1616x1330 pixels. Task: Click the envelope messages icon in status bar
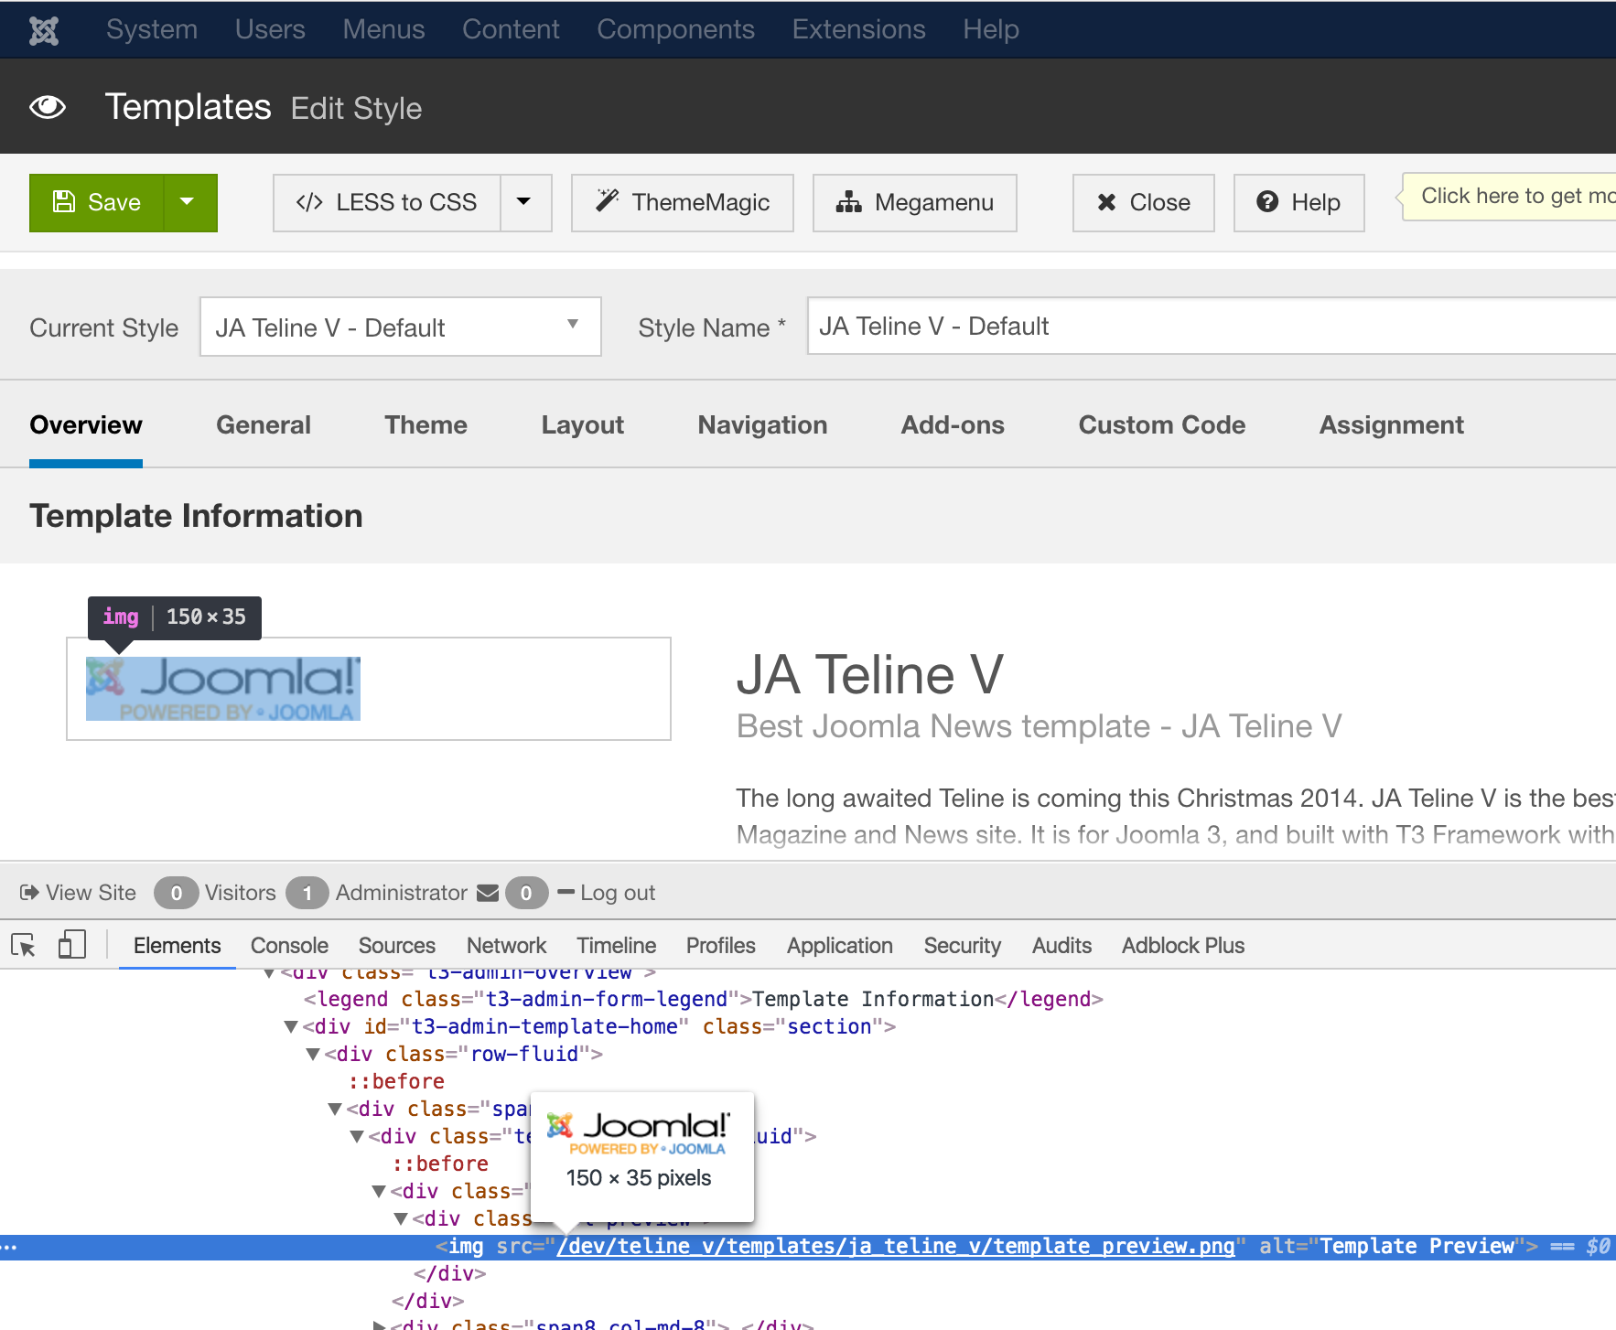pos(488,893)
